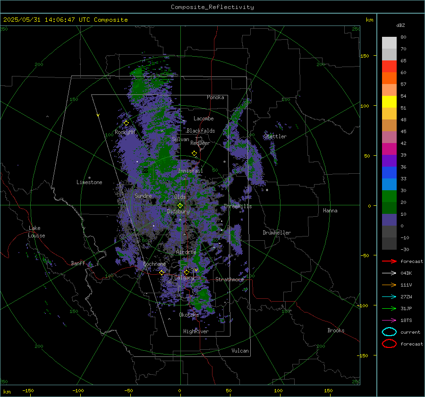Click the magenta 18TS arrow icon
Viewport: 425px width, 397px height.
tap(389, 320)
